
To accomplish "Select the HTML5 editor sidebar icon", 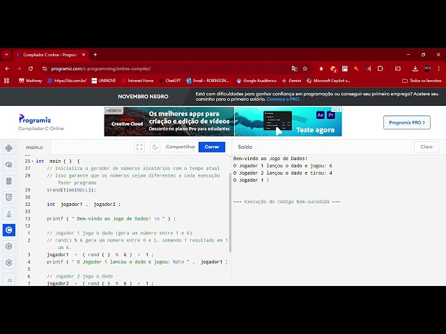I will (x=9, y=198).
